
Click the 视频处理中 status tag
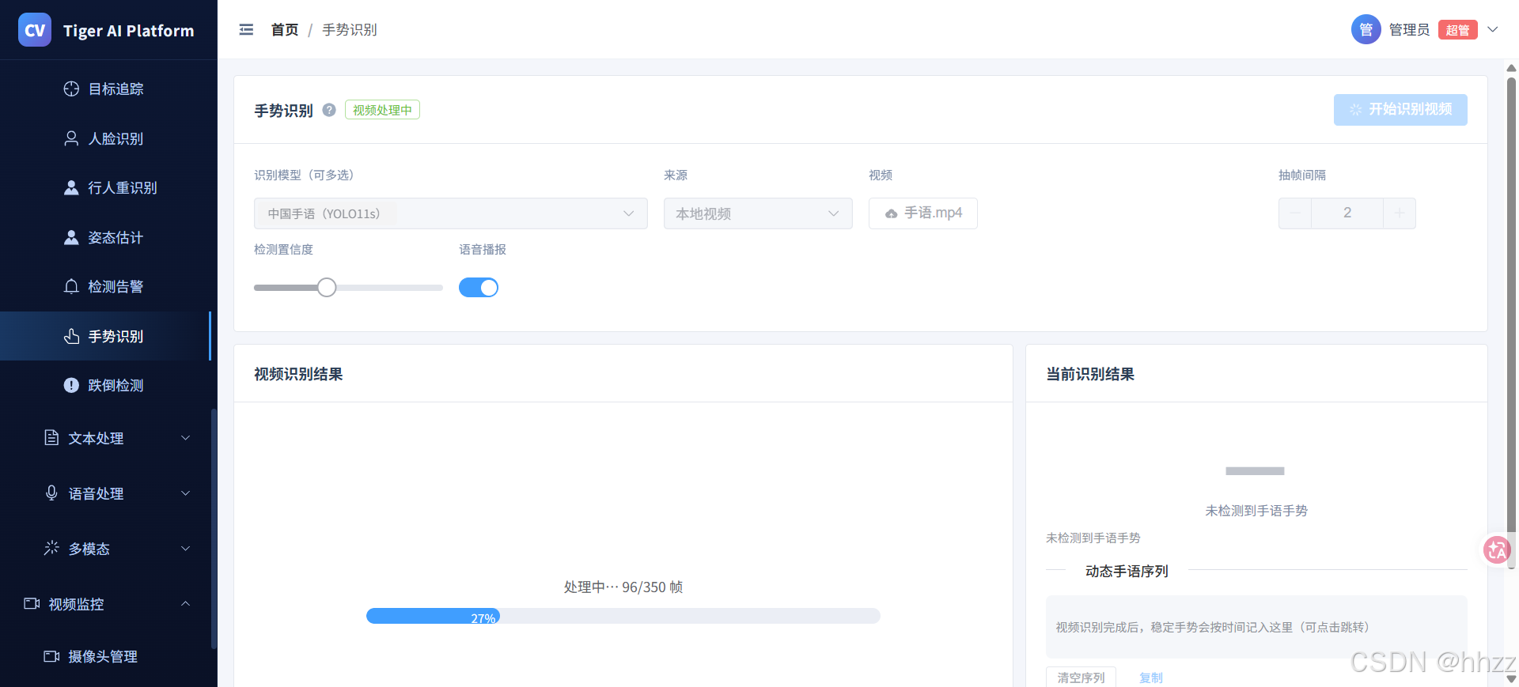click(x=382, y=110)
